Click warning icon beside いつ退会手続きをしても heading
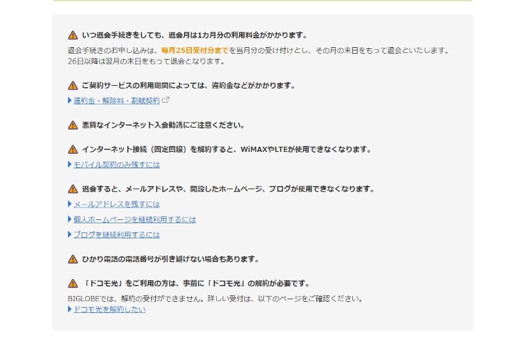Viewport: 524px width, 349px height. pos(73,35)
